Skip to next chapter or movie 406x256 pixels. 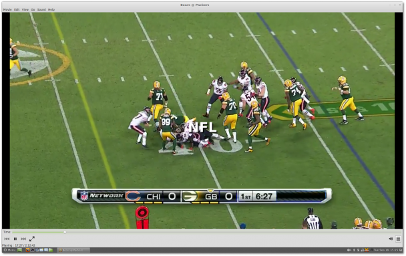point(23,239)
